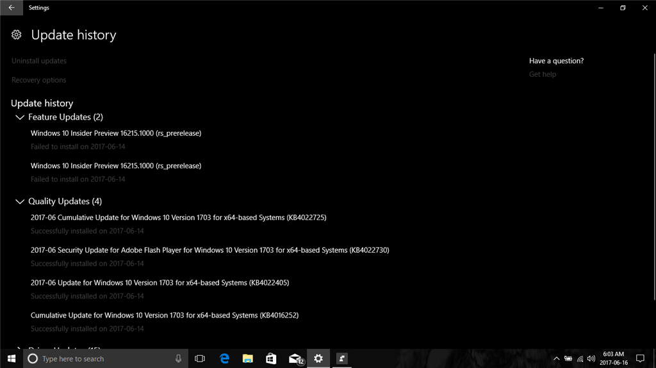Click status text under KB4022725 update
The width and height of the screenshot is (656, 368).
click(x=87, y=231)
